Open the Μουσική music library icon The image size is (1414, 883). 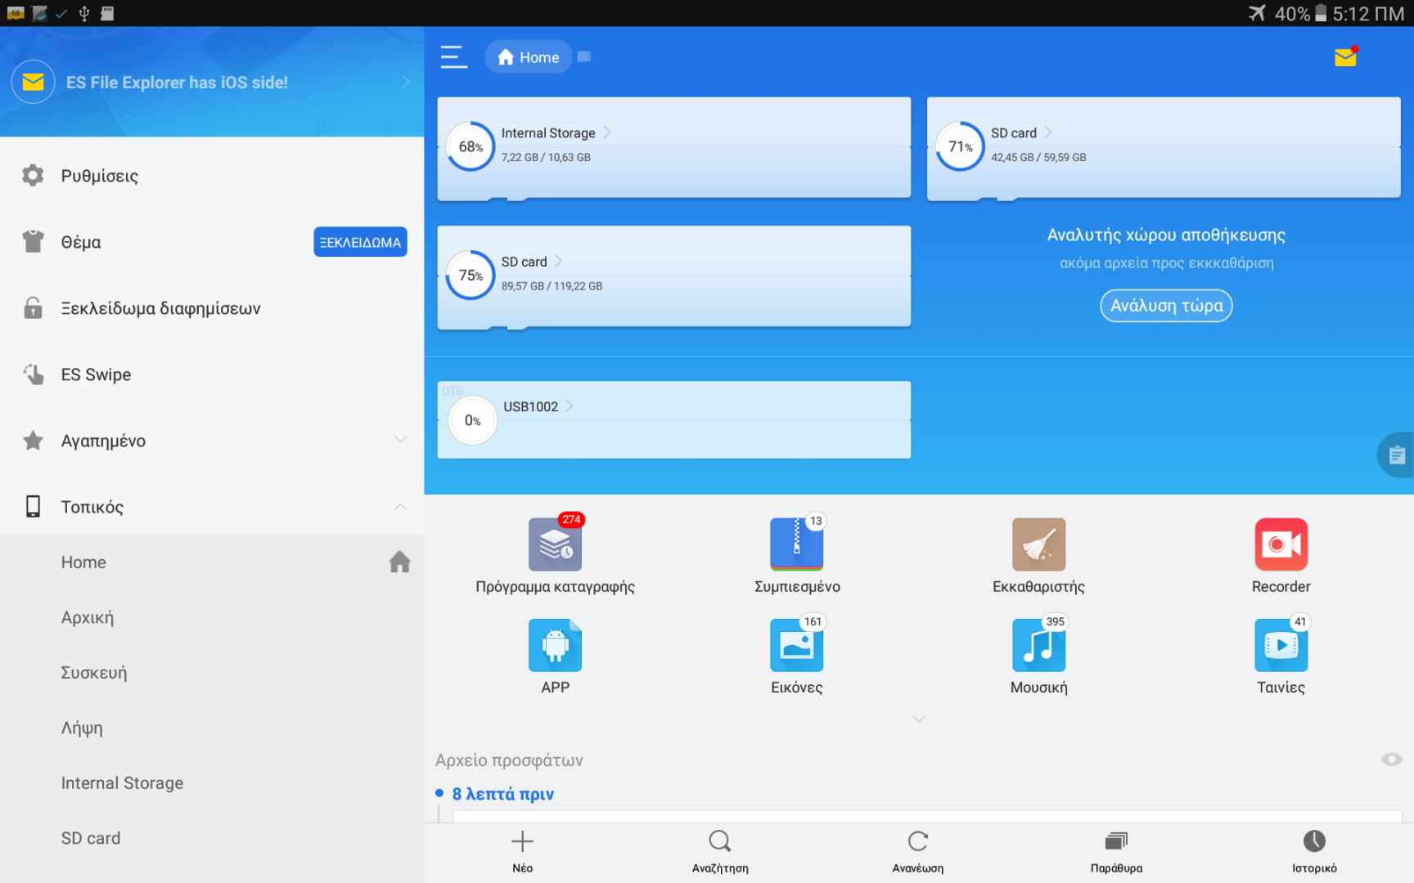pos(1038,645)
